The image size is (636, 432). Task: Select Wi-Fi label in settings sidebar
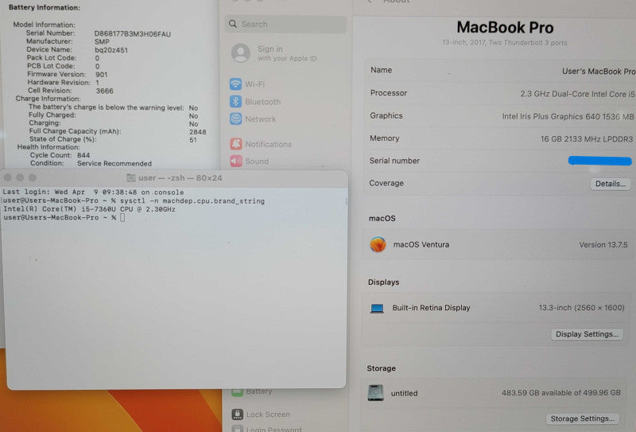254,84
